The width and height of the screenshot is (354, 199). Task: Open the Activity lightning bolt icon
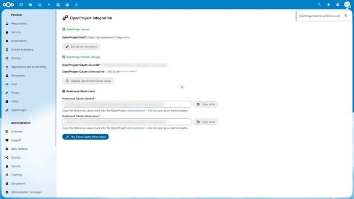[x=49, y=4]
